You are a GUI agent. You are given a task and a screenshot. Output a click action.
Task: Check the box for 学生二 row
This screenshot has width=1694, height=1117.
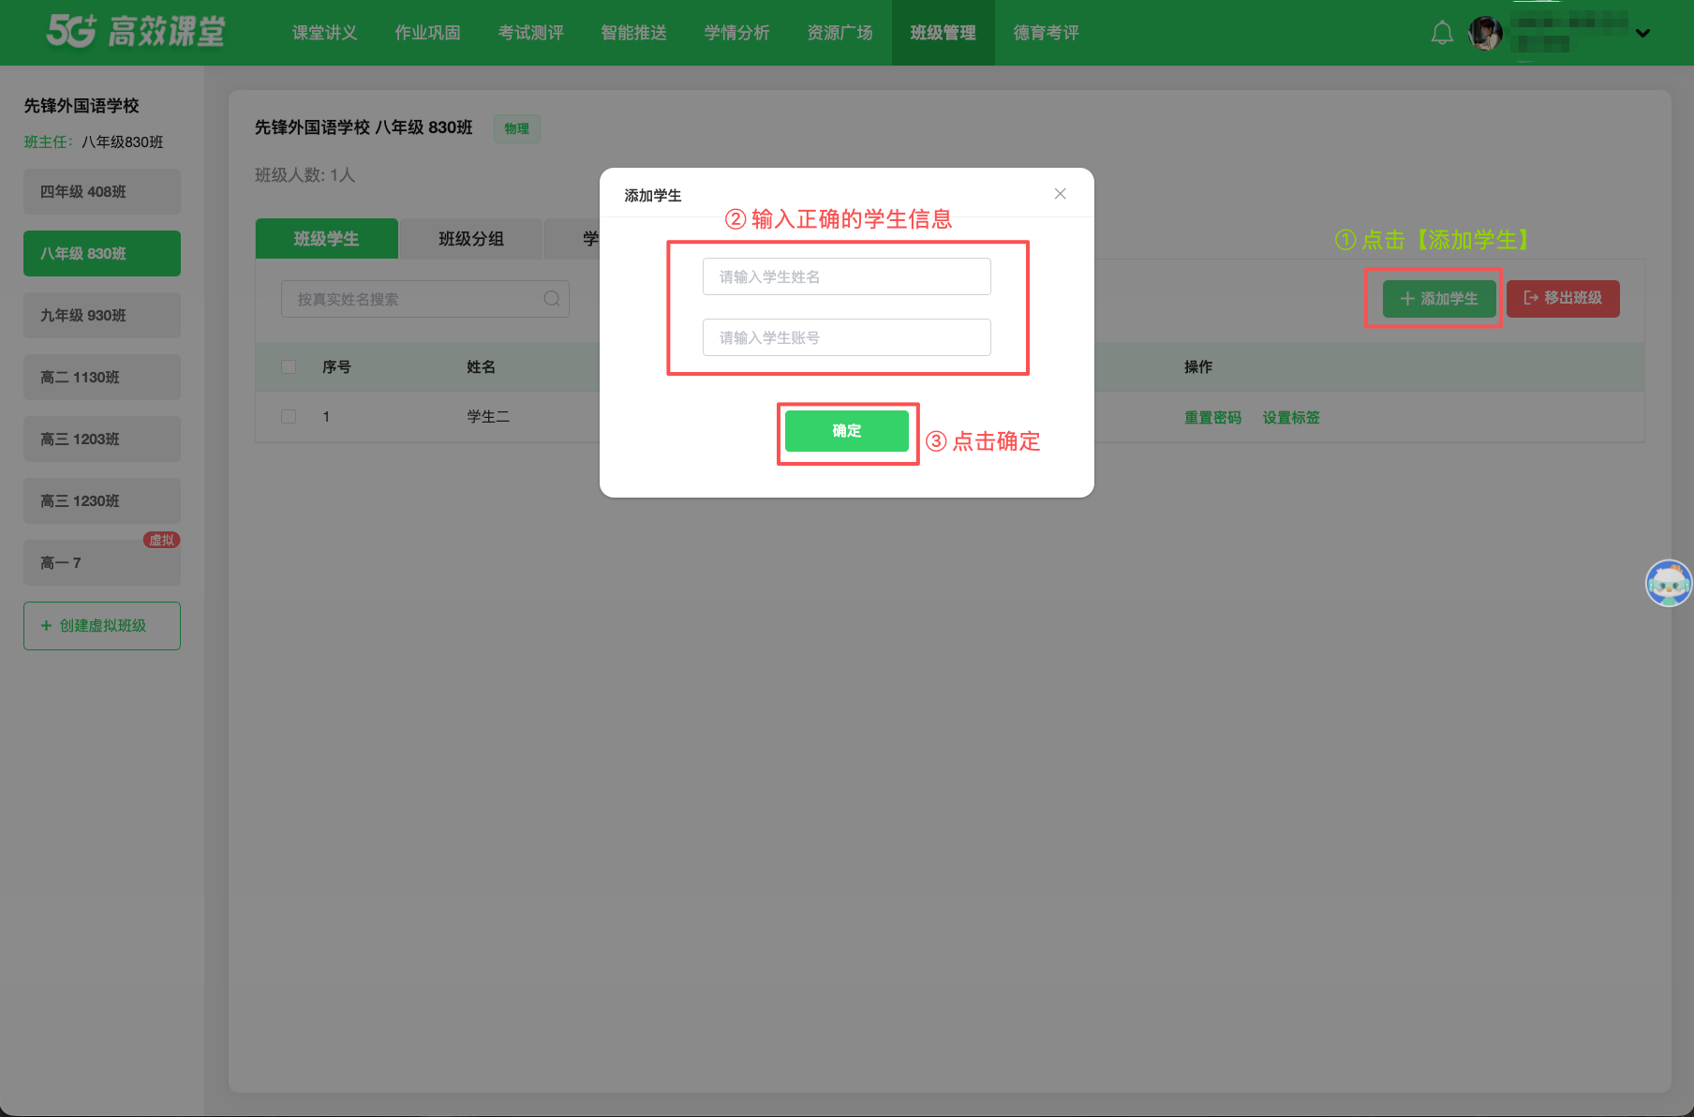click(289, 417)
